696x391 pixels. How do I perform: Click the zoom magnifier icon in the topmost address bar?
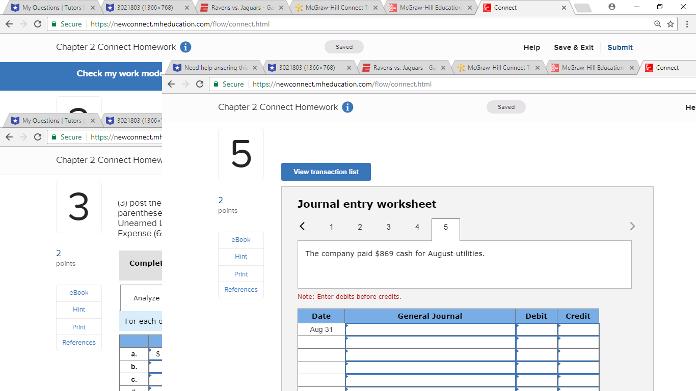[658, 24]
